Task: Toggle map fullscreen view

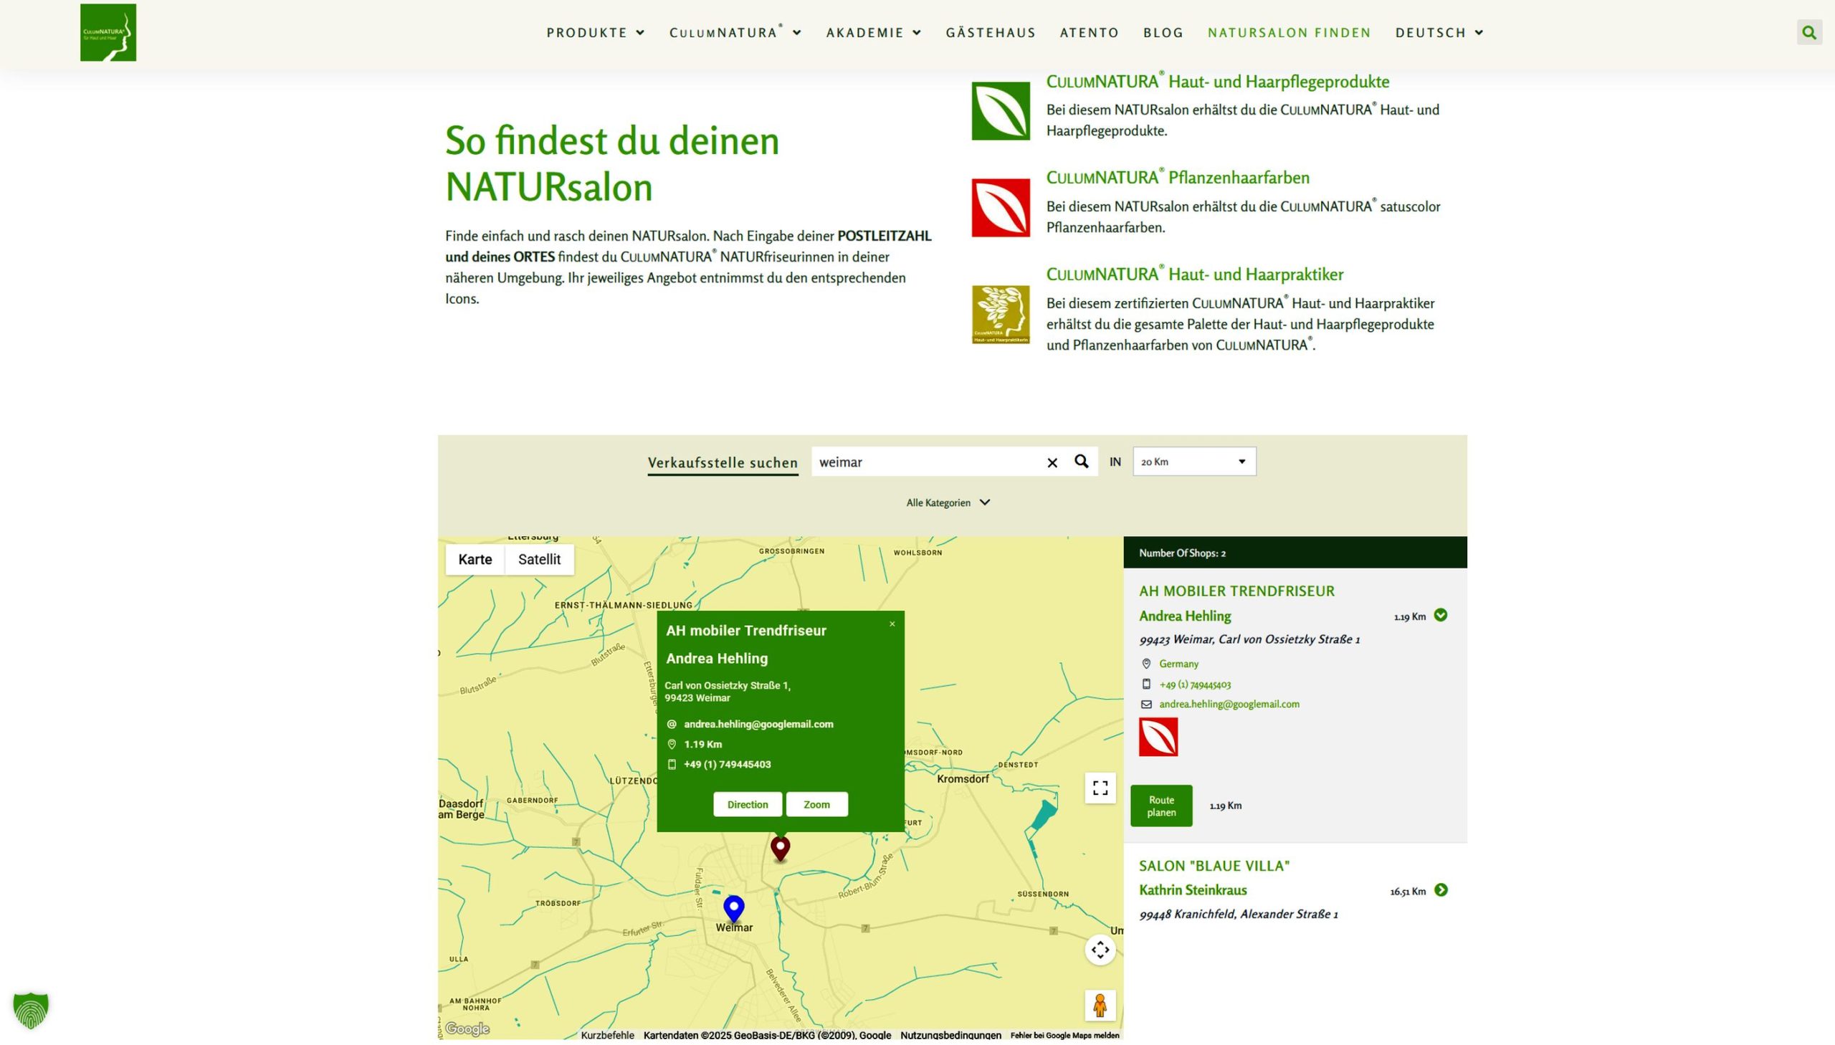Action: (1100, 788)
